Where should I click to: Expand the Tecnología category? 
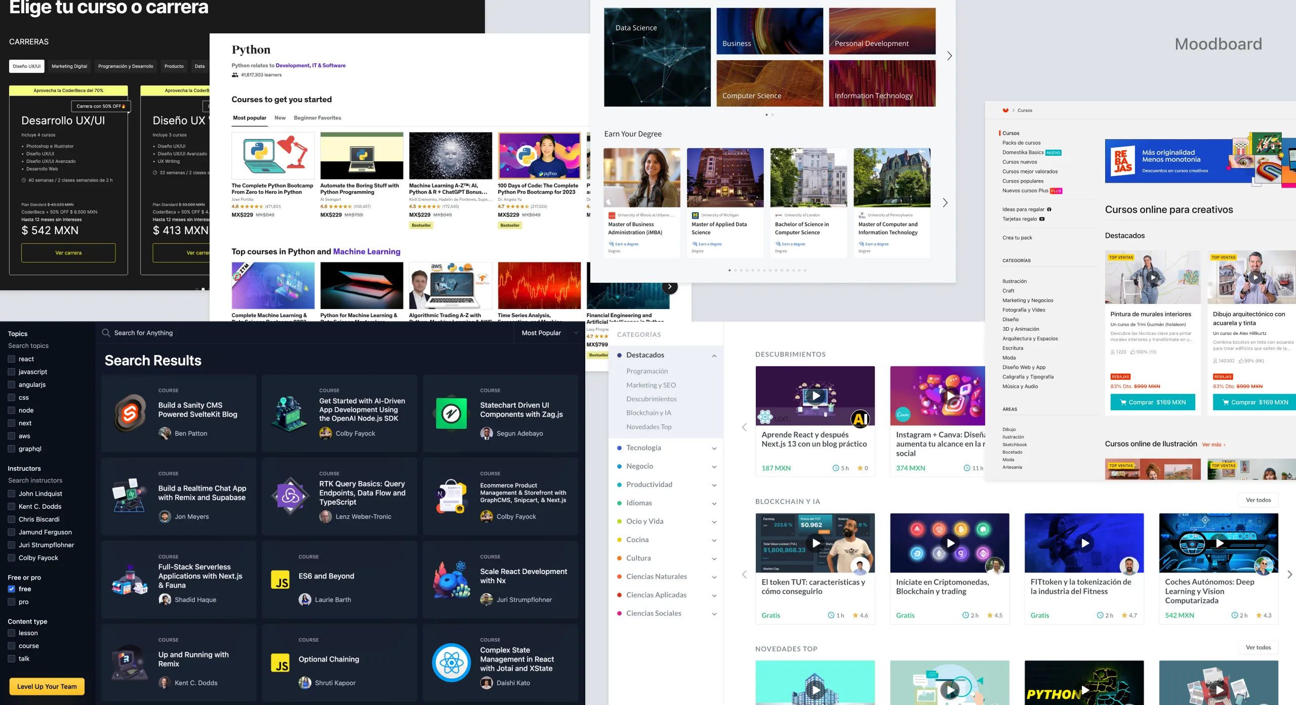click(714, 448)
